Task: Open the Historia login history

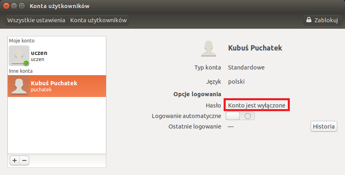Action: coord(323,127)
